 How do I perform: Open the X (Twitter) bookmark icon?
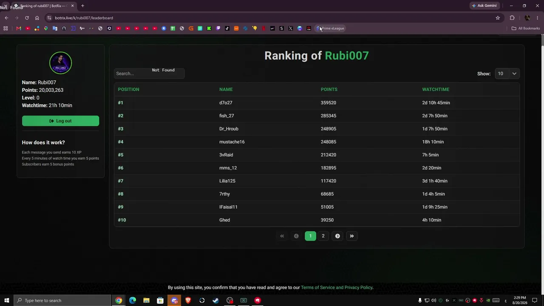pos(291,28)
